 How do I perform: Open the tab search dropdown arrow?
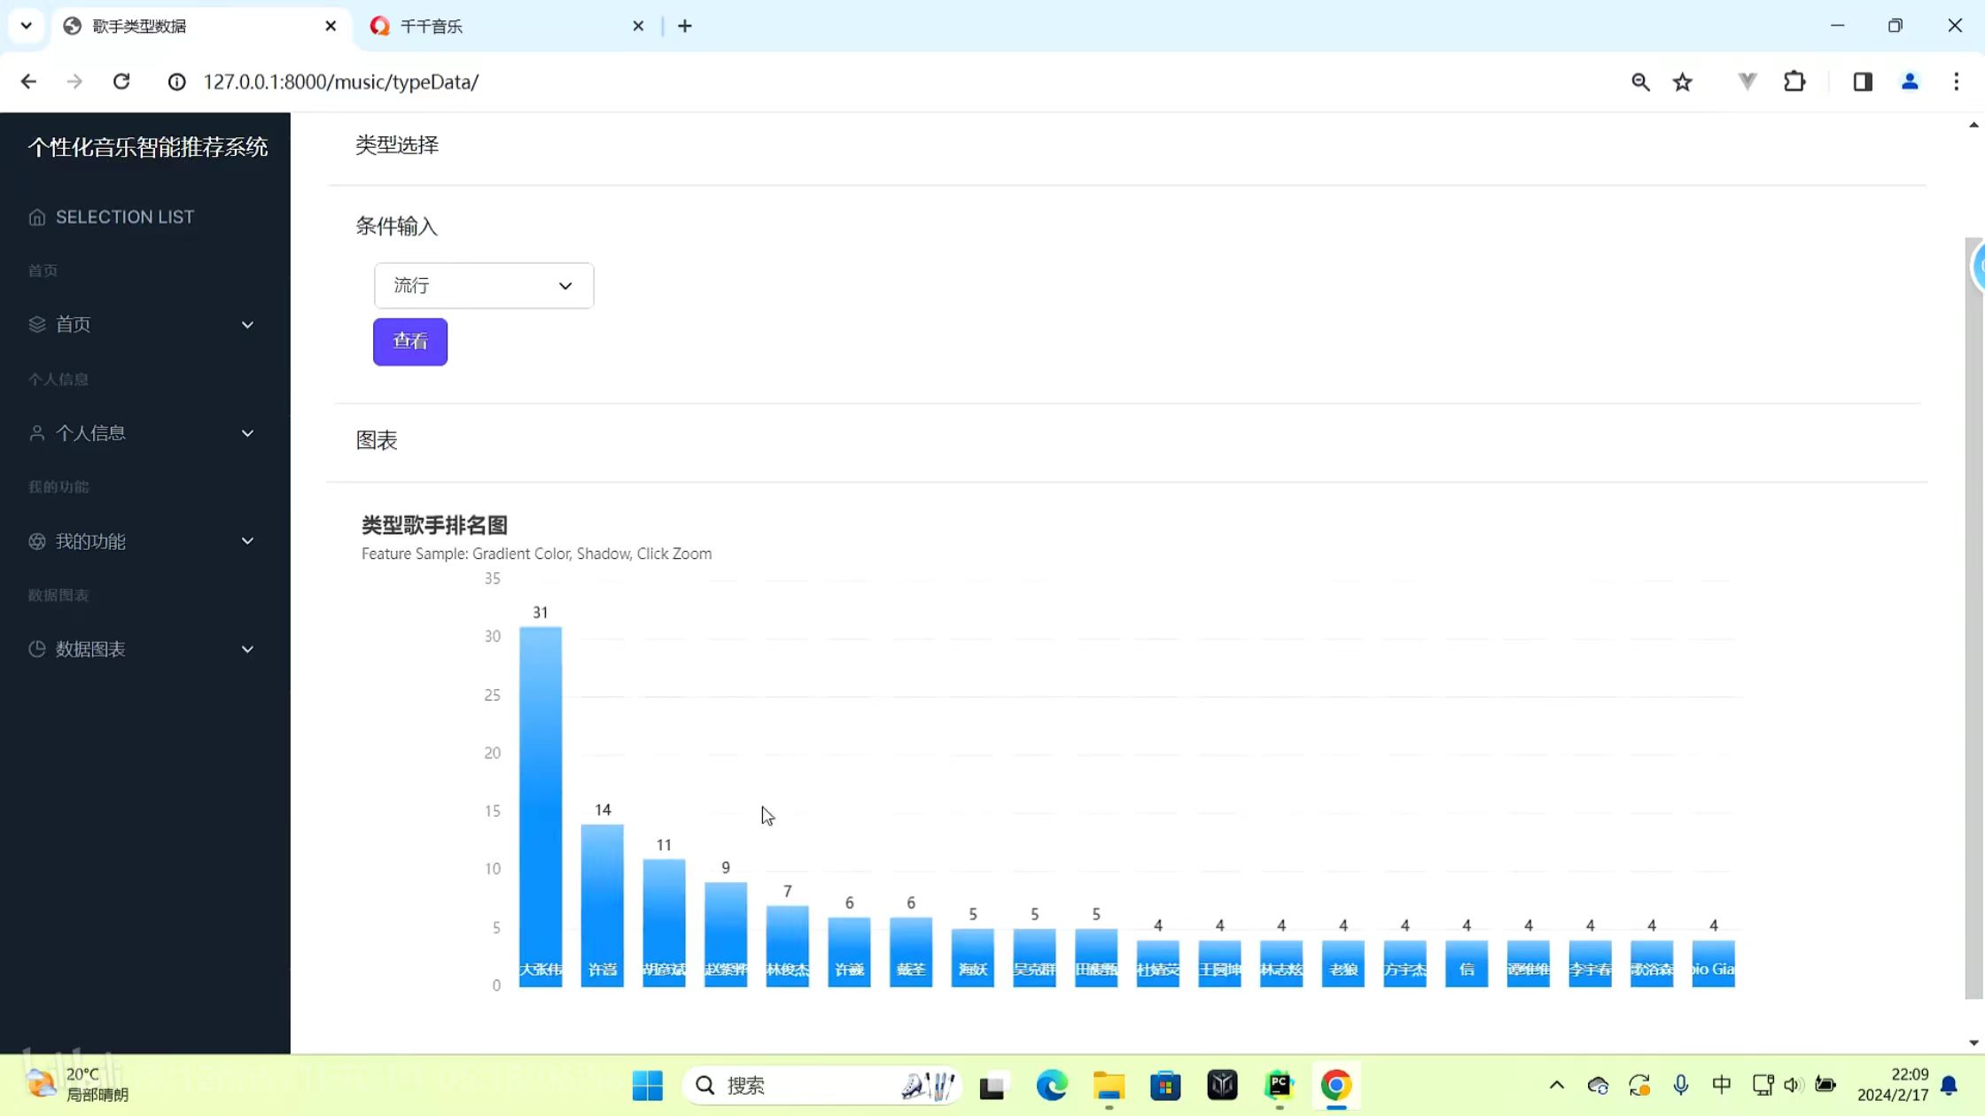coord(26,26)
